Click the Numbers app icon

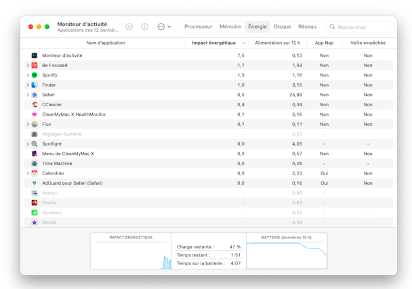(x=35, y=213)
